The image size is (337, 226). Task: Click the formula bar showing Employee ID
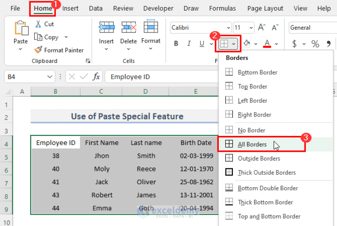click(x=162, y=77)
